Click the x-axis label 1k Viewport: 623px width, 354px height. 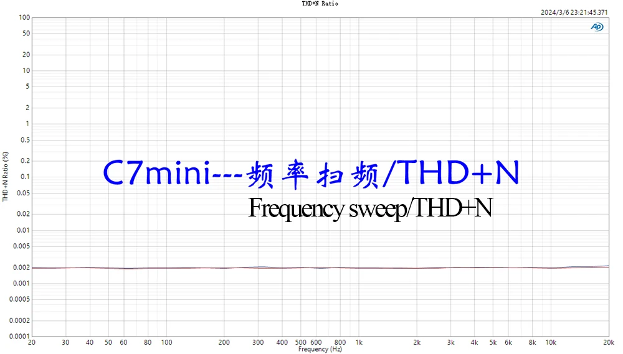(x=359, y=342)
